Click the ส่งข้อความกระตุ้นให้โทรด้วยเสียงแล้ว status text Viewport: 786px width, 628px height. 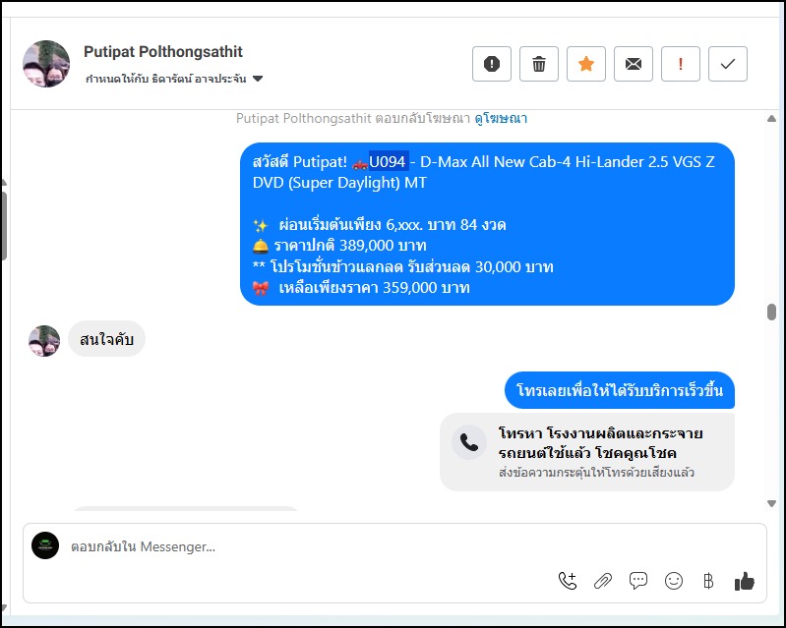[x=596, y=473]
